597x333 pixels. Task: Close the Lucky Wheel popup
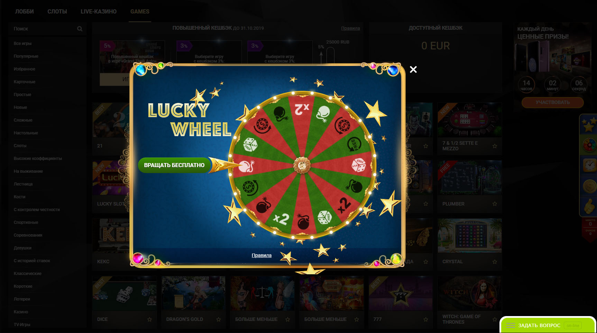pos(413,69)
